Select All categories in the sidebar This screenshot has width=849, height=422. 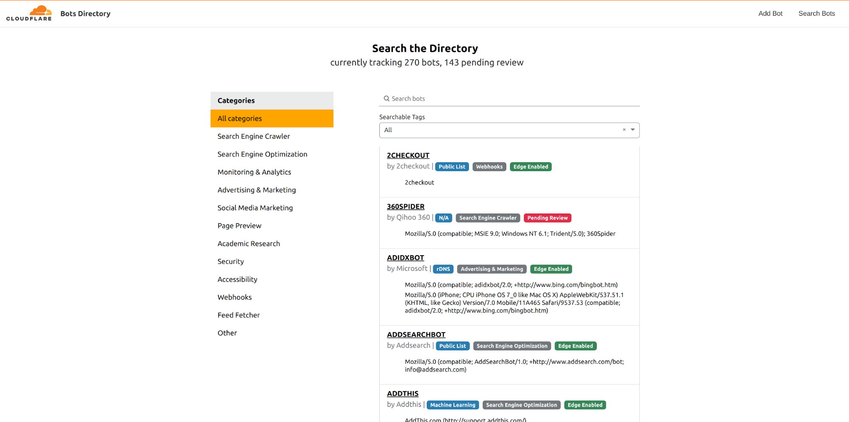click(272, 118)
